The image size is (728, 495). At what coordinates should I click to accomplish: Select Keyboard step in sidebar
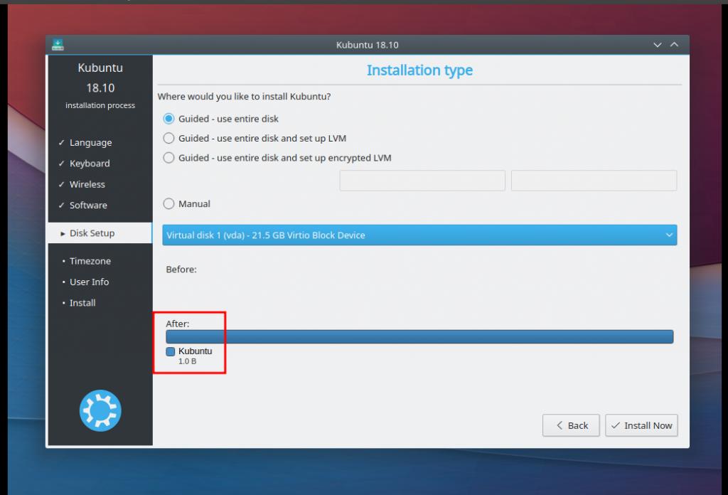(90, 164)
